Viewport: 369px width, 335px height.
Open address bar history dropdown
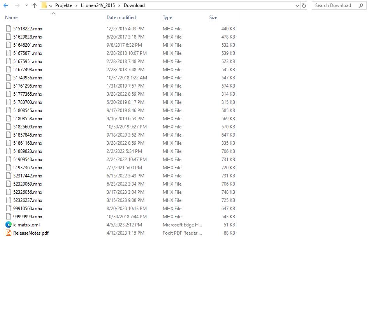point(297,6)
